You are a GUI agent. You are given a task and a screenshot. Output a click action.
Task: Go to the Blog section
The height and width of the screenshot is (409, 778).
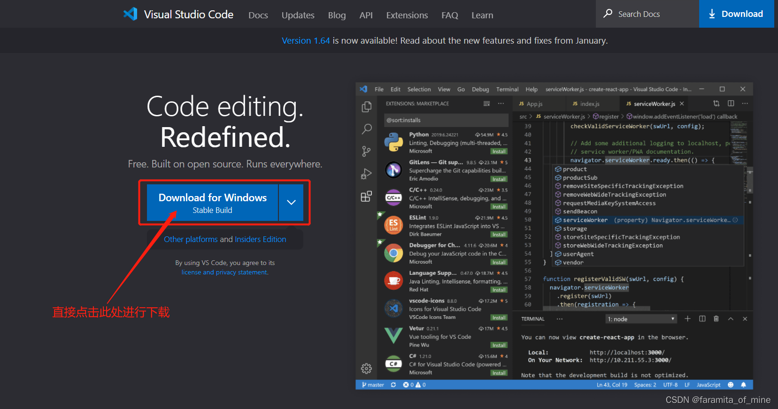pyautogui.click(x=337, y=15)
